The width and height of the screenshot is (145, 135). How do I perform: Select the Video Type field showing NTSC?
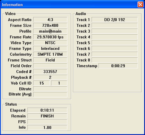[50, 43]
